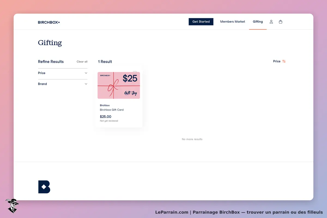Select the Gifting tab
This screenshot has width=327, height=218.
(x=258, y=22)
